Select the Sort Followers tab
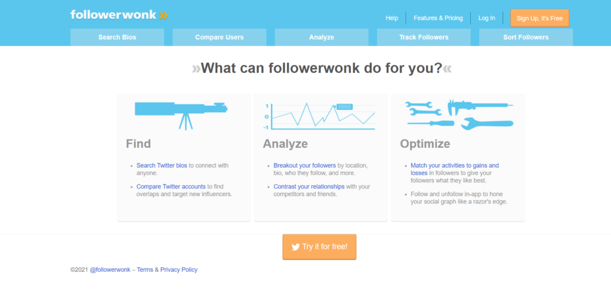Viewport: 611px width, 300px height. tap(526, 37)
